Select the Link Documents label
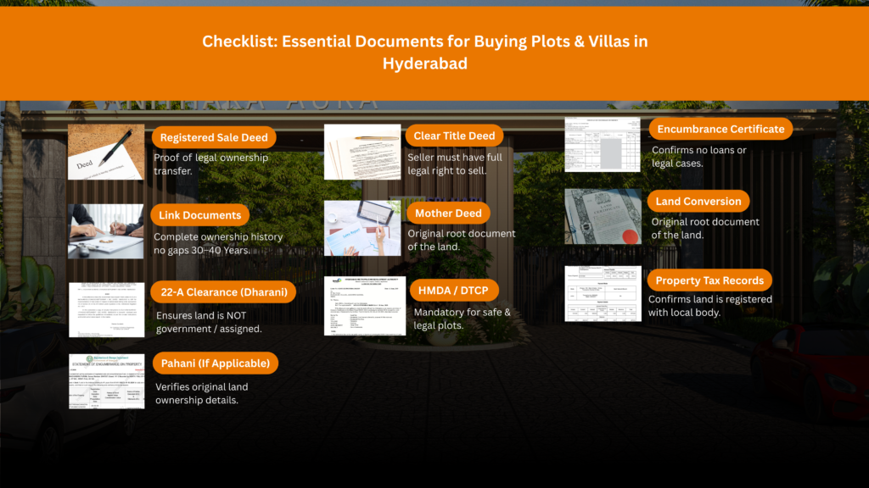Viewport: 869px width, 488px height. (x=199, y=215)
